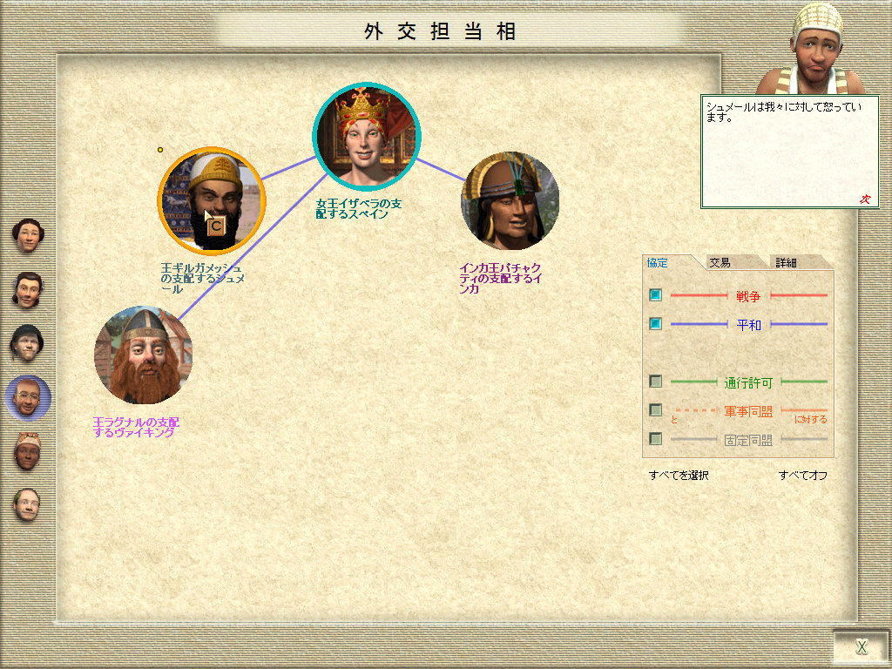Click すべてを選択 to select all
The height and width of the screenshot is (669, 892).
click(x=679, y=476)
